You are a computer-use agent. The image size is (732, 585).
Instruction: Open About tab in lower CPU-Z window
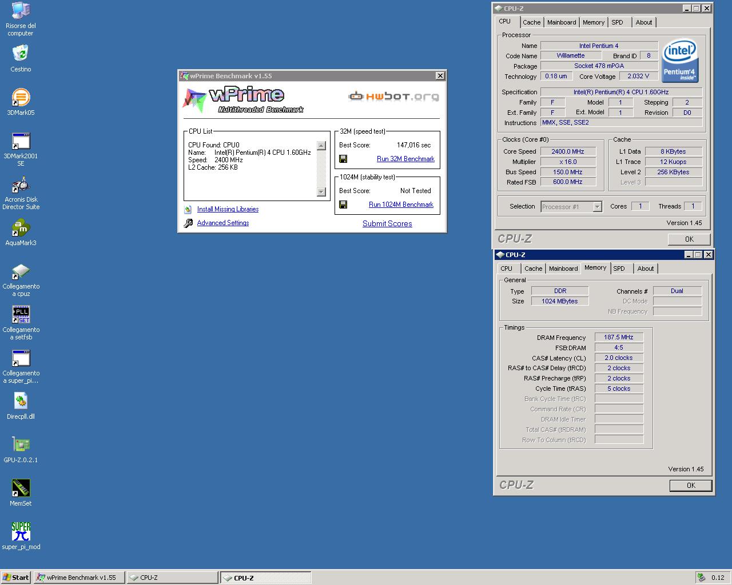tap(646, 269)
